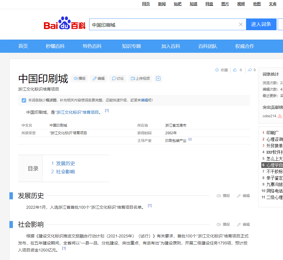Open the 网盘 top link
283x260 pixels.
point(209,4)
